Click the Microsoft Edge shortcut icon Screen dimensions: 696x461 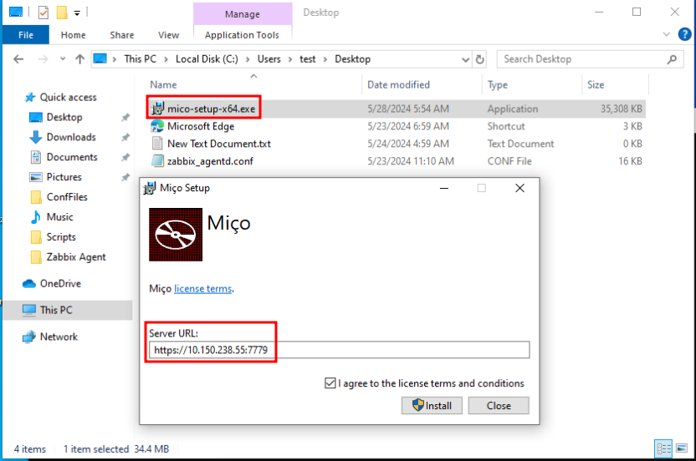pyautogui.click(x=157, y=126)
